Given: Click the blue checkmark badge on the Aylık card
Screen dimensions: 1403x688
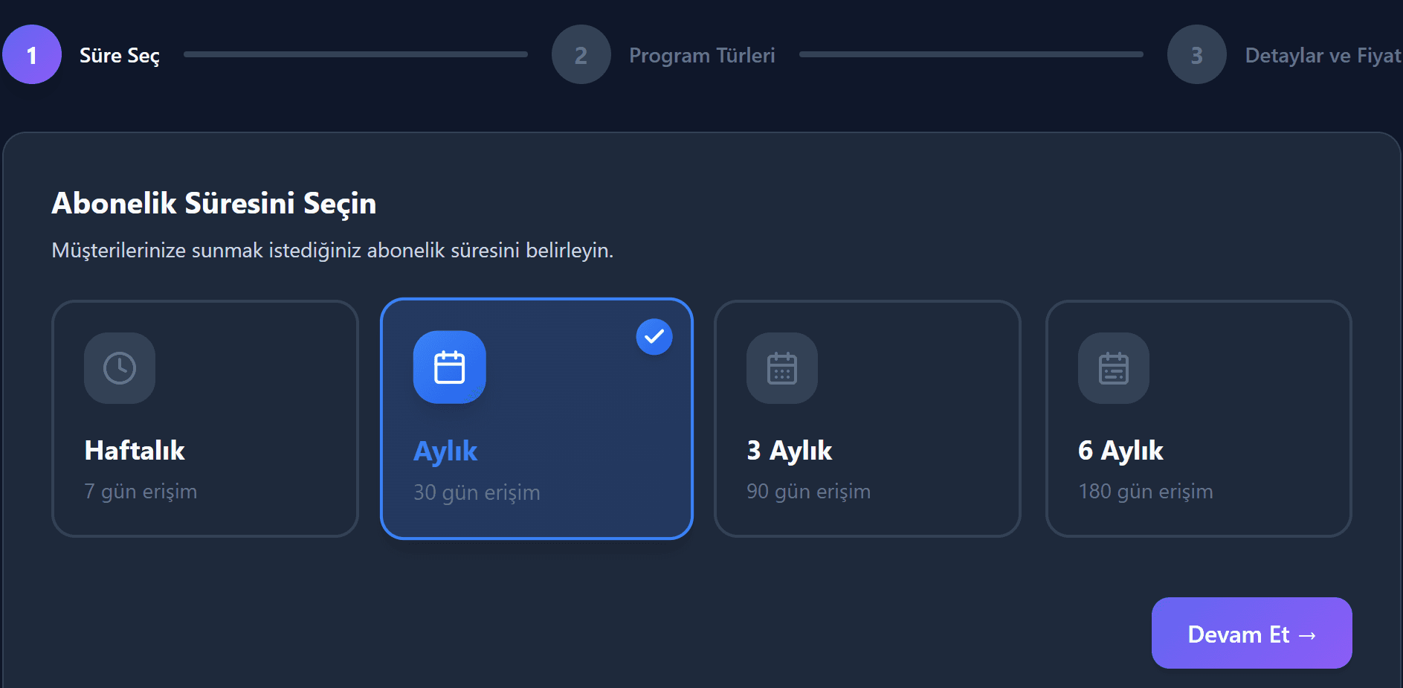Looking at the screenshot, I should [x=654, y=337].
